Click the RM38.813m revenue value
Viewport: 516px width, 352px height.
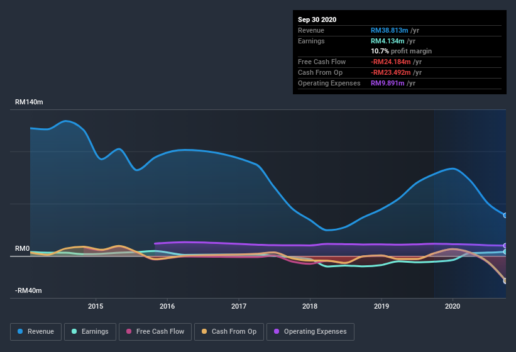tap(389, 30)
